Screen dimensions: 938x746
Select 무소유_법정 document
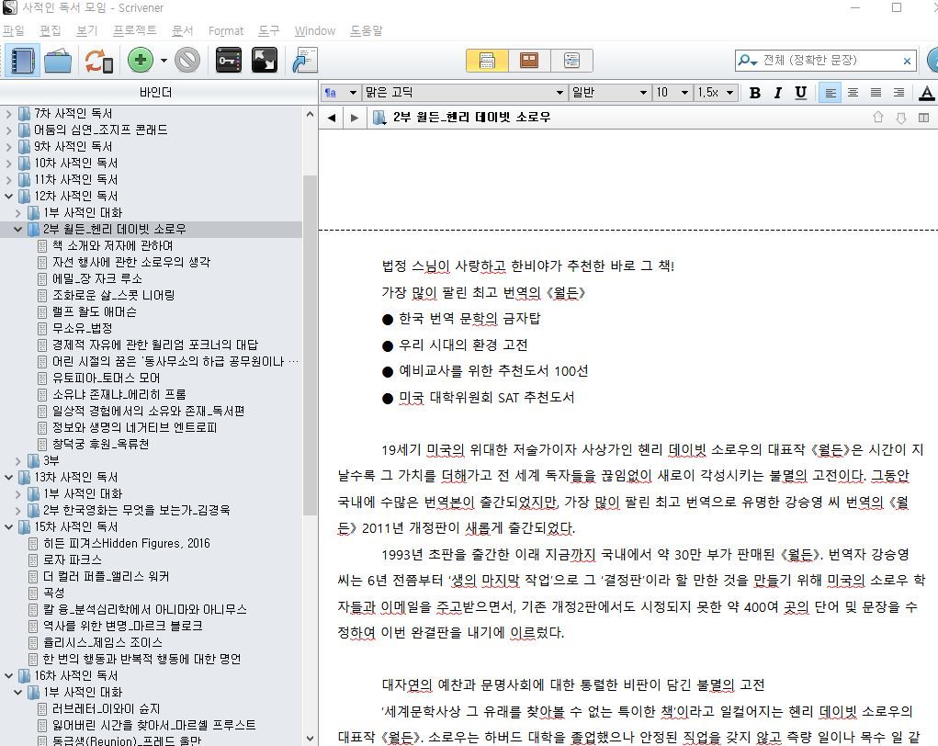pos(82,328)
